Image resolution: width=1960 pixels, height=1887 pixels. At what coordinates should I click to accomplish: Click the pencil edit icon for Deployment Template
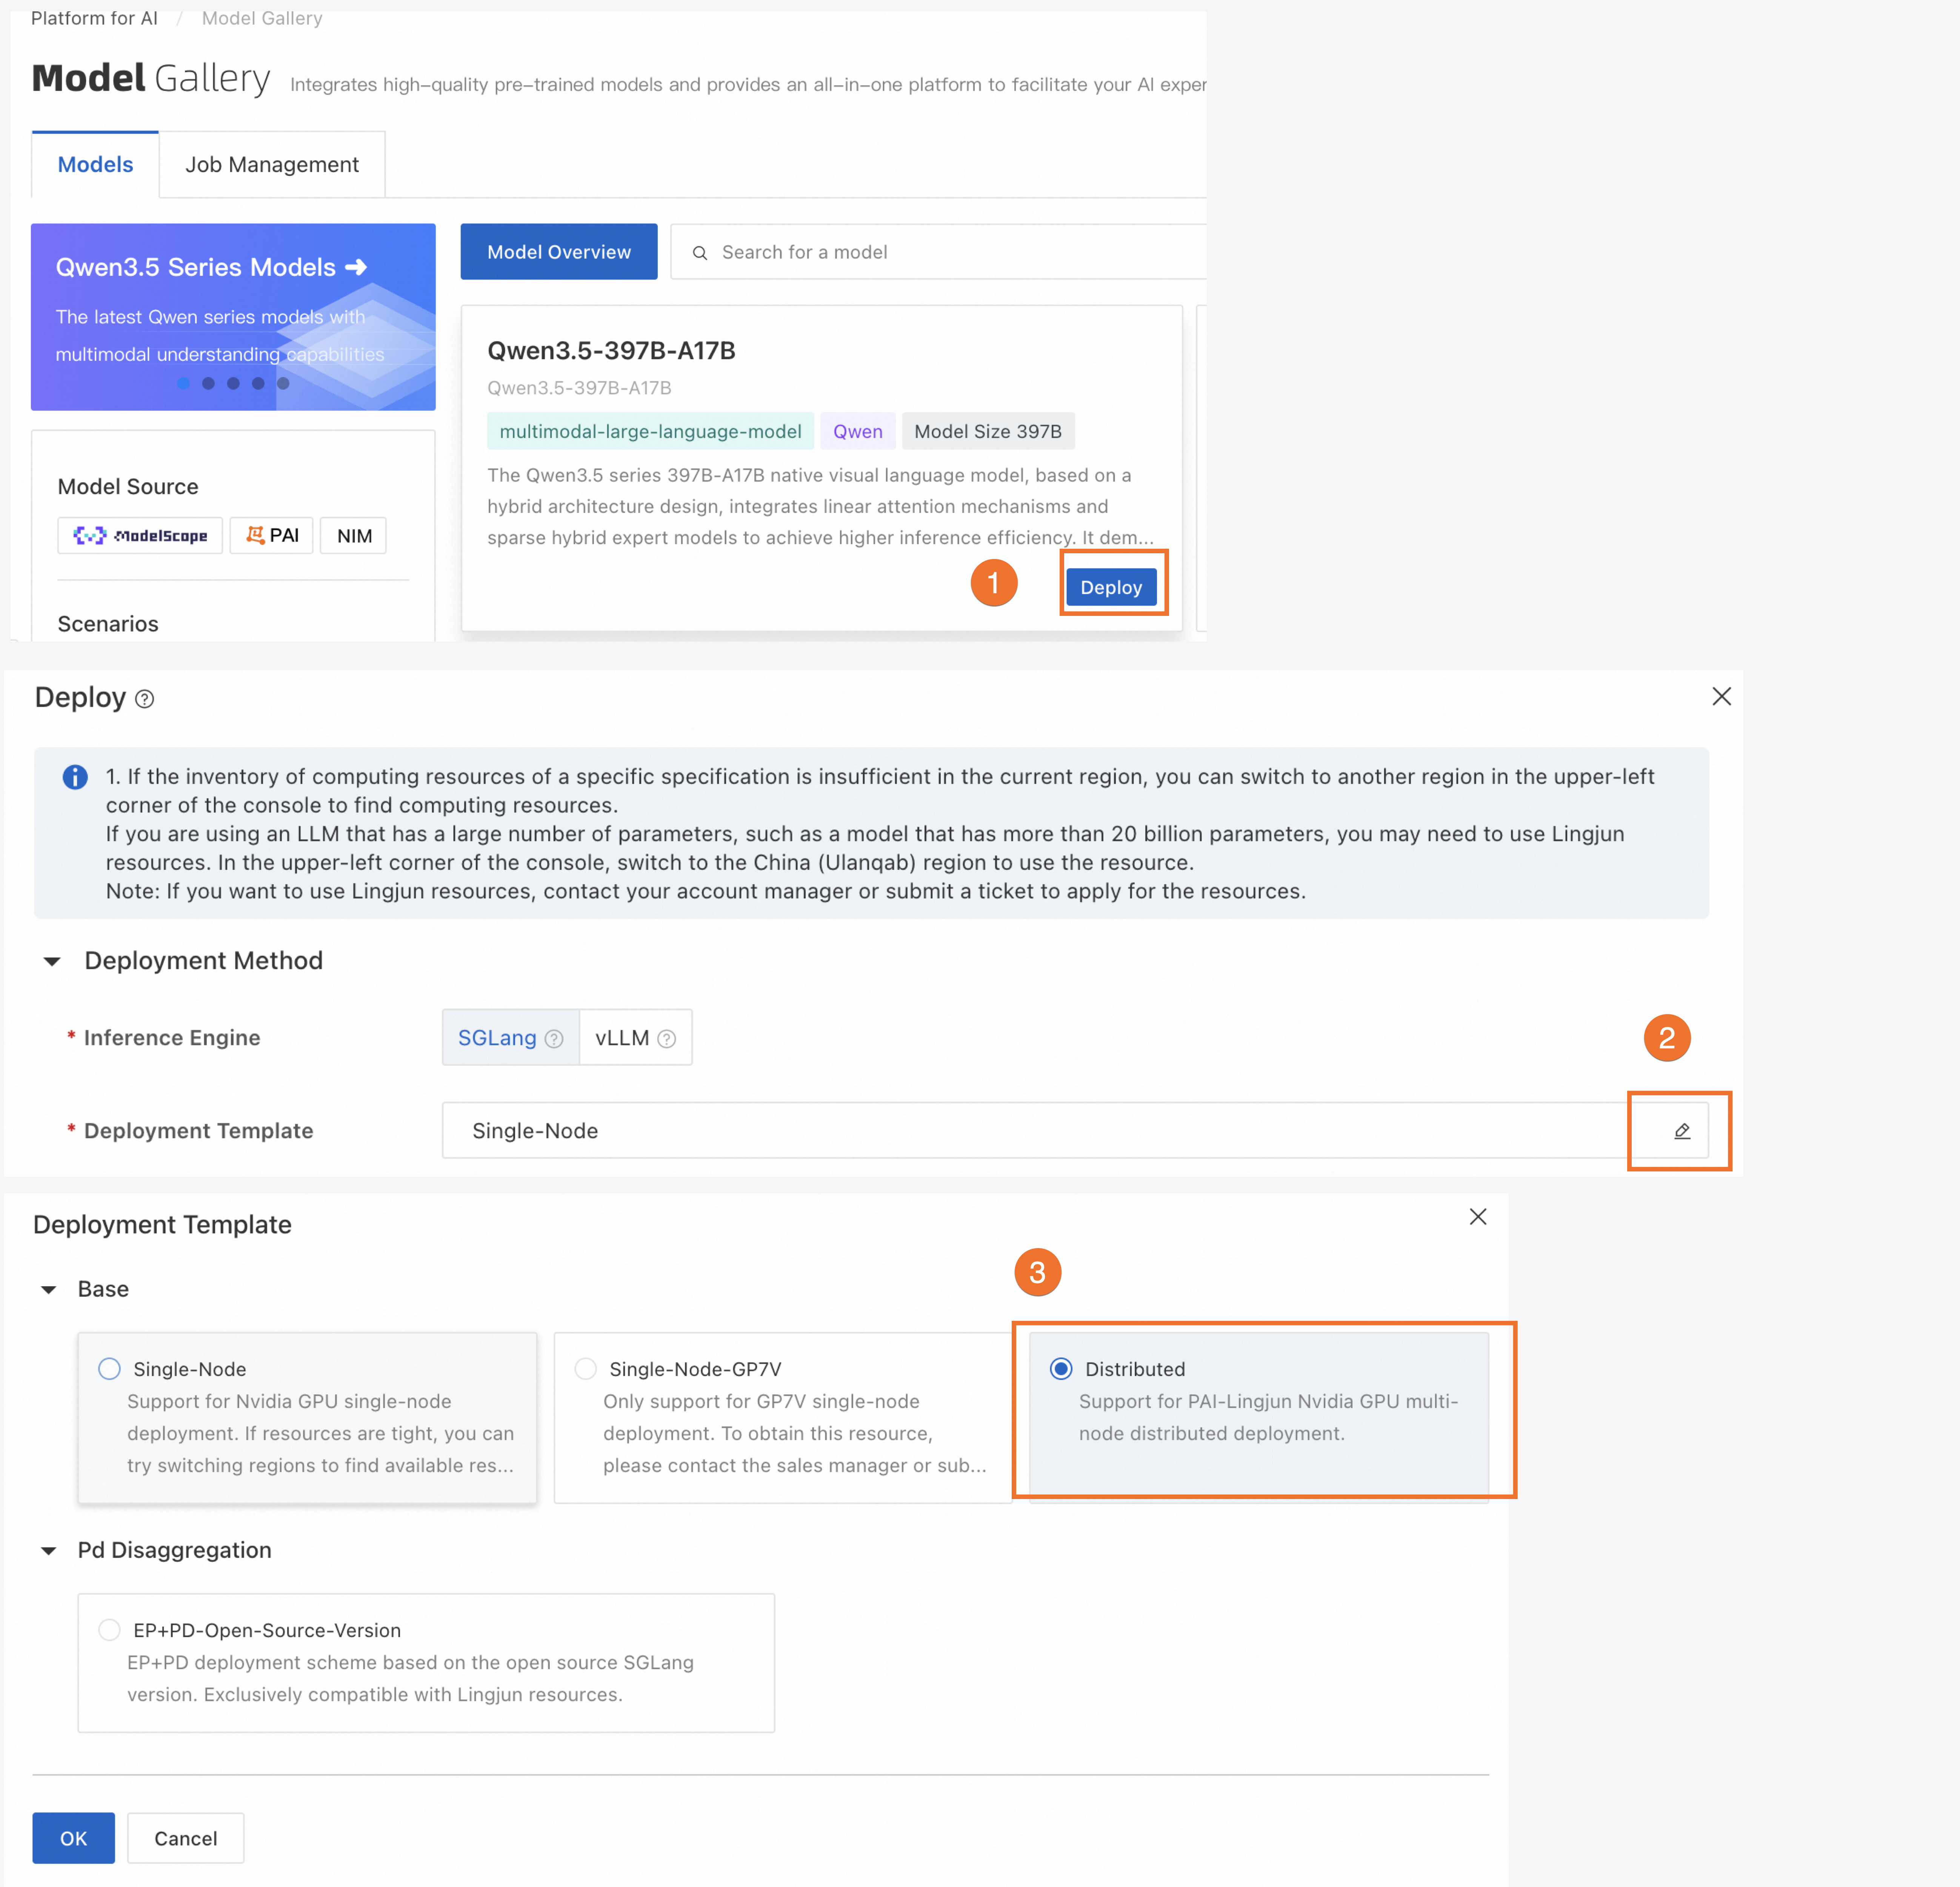[x=1681, y=1131]
